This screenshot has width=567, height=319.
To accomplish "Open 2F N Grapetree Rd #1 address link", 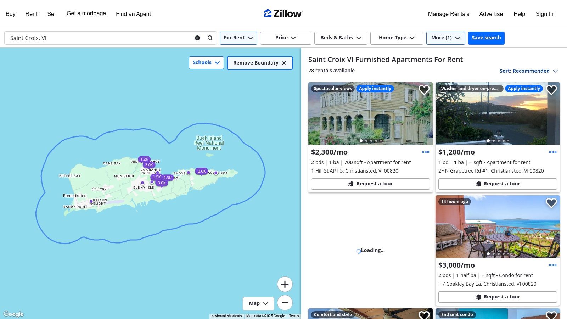I will 491,171.
